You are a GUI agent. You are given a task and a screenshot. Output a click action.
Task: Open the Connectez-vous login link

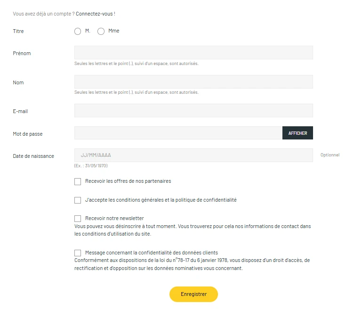click(95, 14)
